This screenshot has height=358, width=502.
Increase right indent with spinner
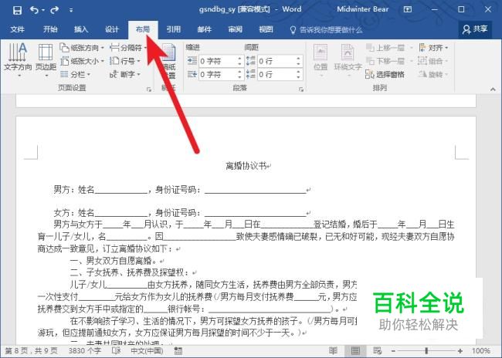click(x=239, y=72)
